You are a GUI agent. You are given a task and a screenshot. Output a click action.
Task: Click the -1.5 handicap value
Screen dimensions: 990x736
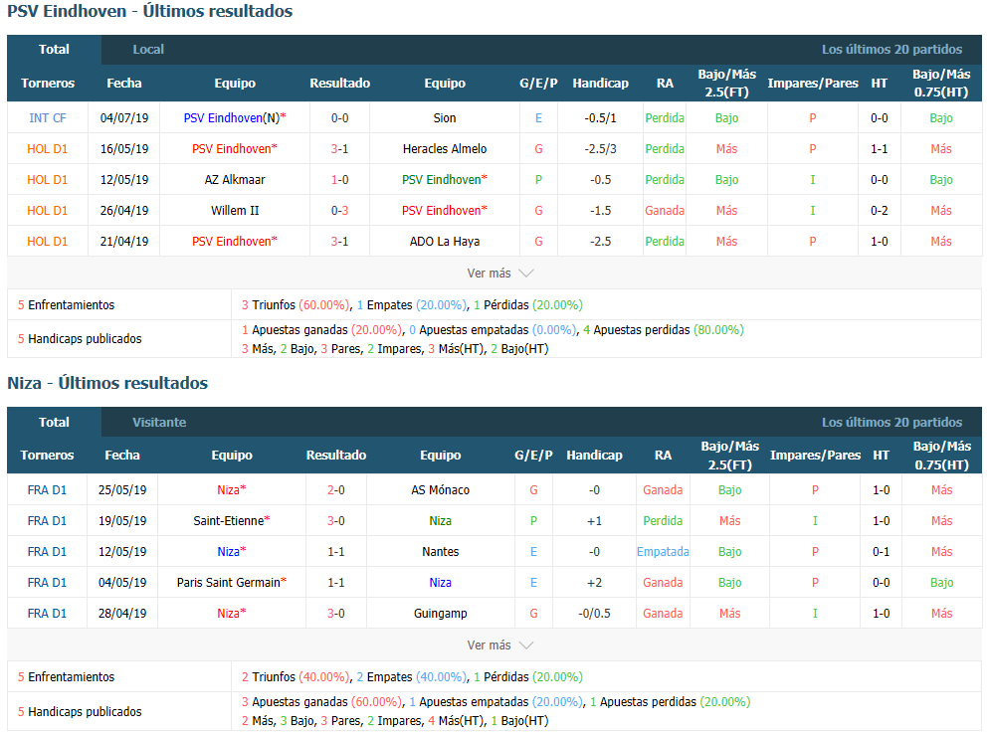pyautogui.click(x=600, y=211)
